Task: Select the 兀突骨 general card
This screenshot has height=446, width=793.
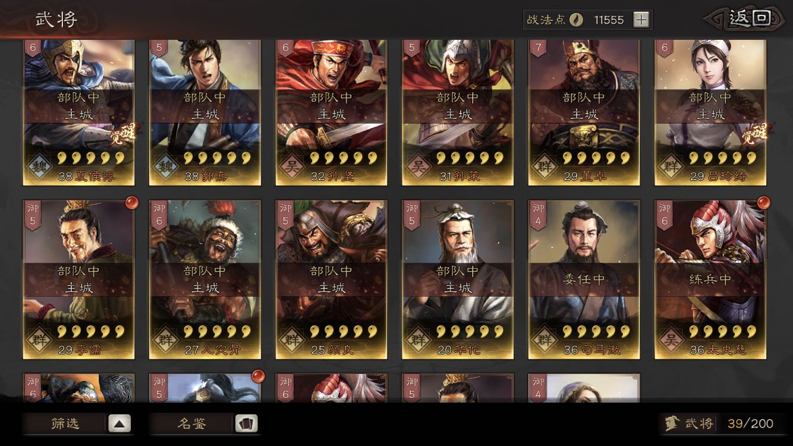Action: coord(205,279)
